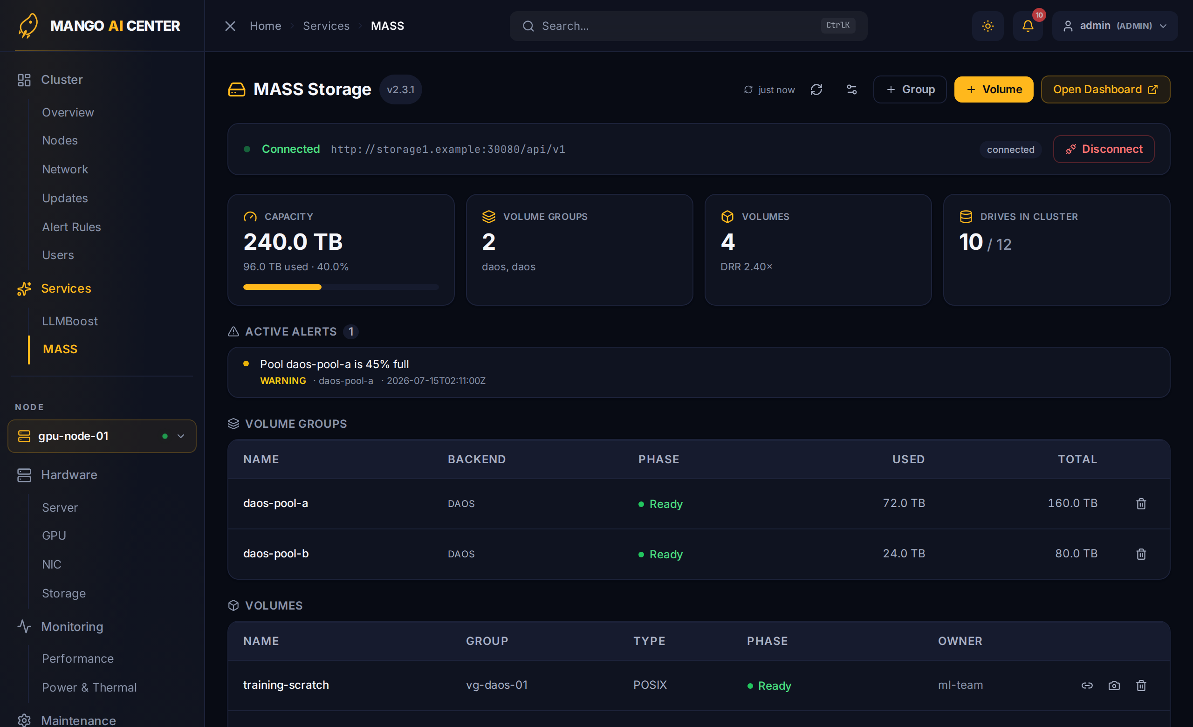Delete the training-scratch volume
The width and height of the screenshot is (1193, 727).
[1141, 686]
